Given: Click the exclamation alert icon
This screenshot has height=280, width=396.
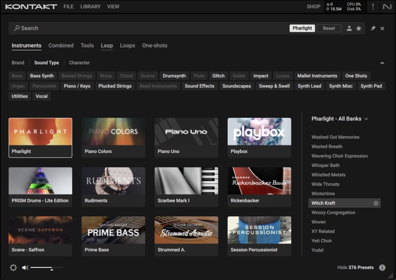Looking at the screenshot, I should pos(373,7).
